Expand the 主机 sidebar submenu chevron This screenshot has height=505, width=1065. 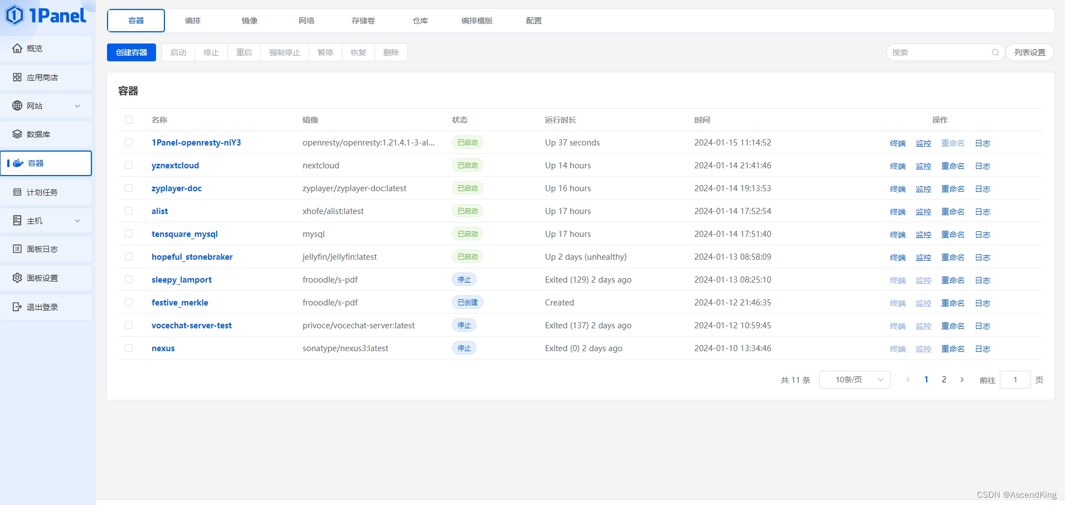coord(77,221)
